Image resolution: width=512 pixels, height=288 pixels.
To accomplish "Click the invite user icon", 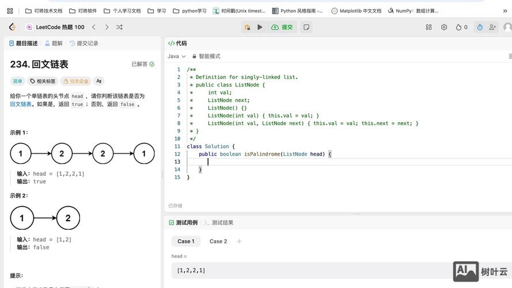I will pos(492,27).
